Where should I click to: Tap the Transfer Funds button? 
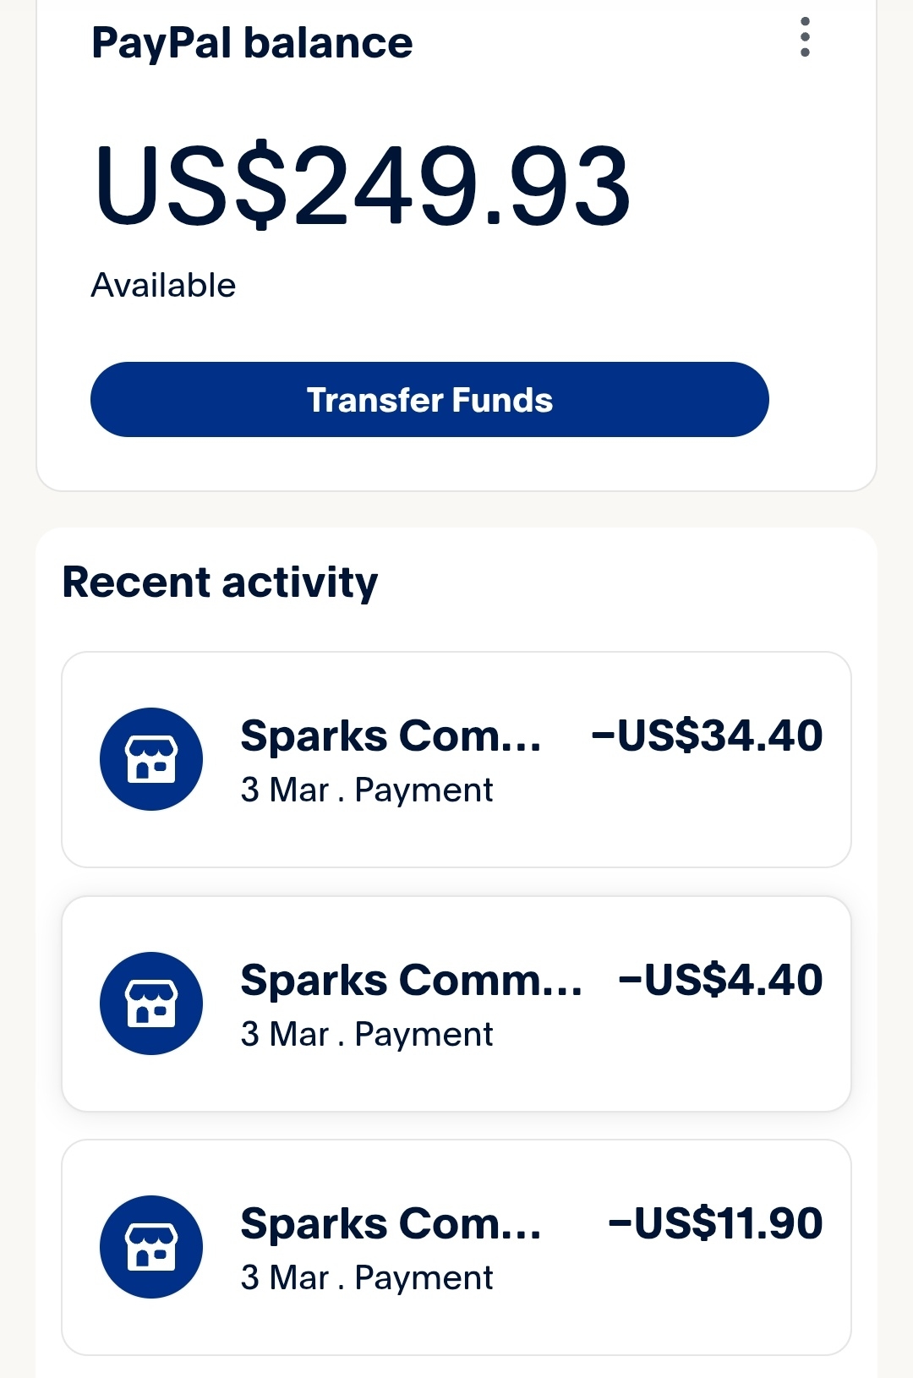pos(429,400)
